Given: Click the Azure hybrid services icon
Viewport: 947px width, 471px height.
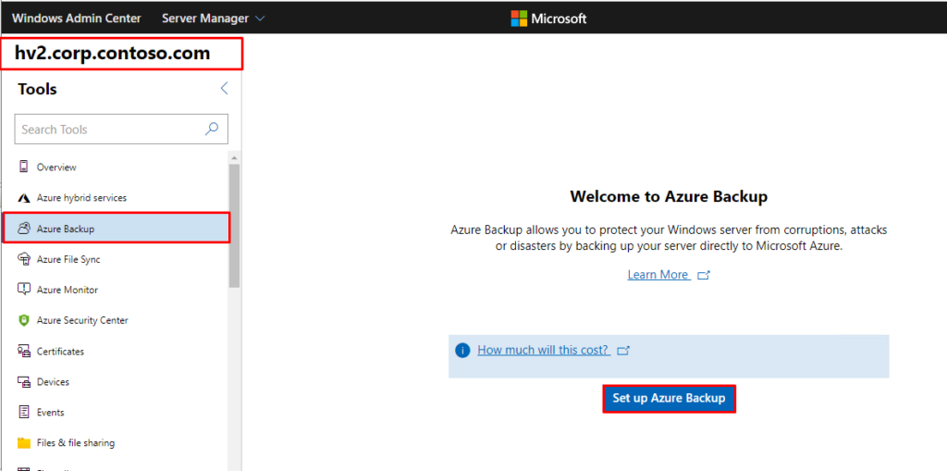Looking at the screenshot, I should click(24, 198).
